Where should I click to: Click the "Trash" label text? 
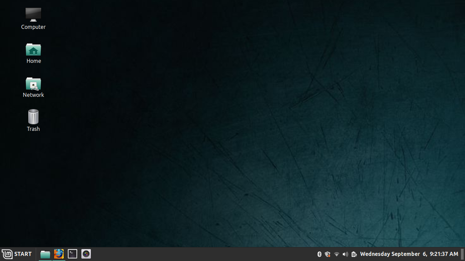tap(33, 129)
